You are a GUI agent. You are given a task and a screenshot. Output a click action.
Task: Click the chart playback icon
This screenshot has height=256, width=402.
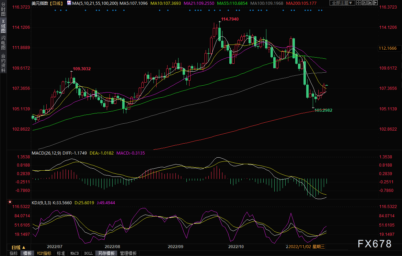(370, 3)
